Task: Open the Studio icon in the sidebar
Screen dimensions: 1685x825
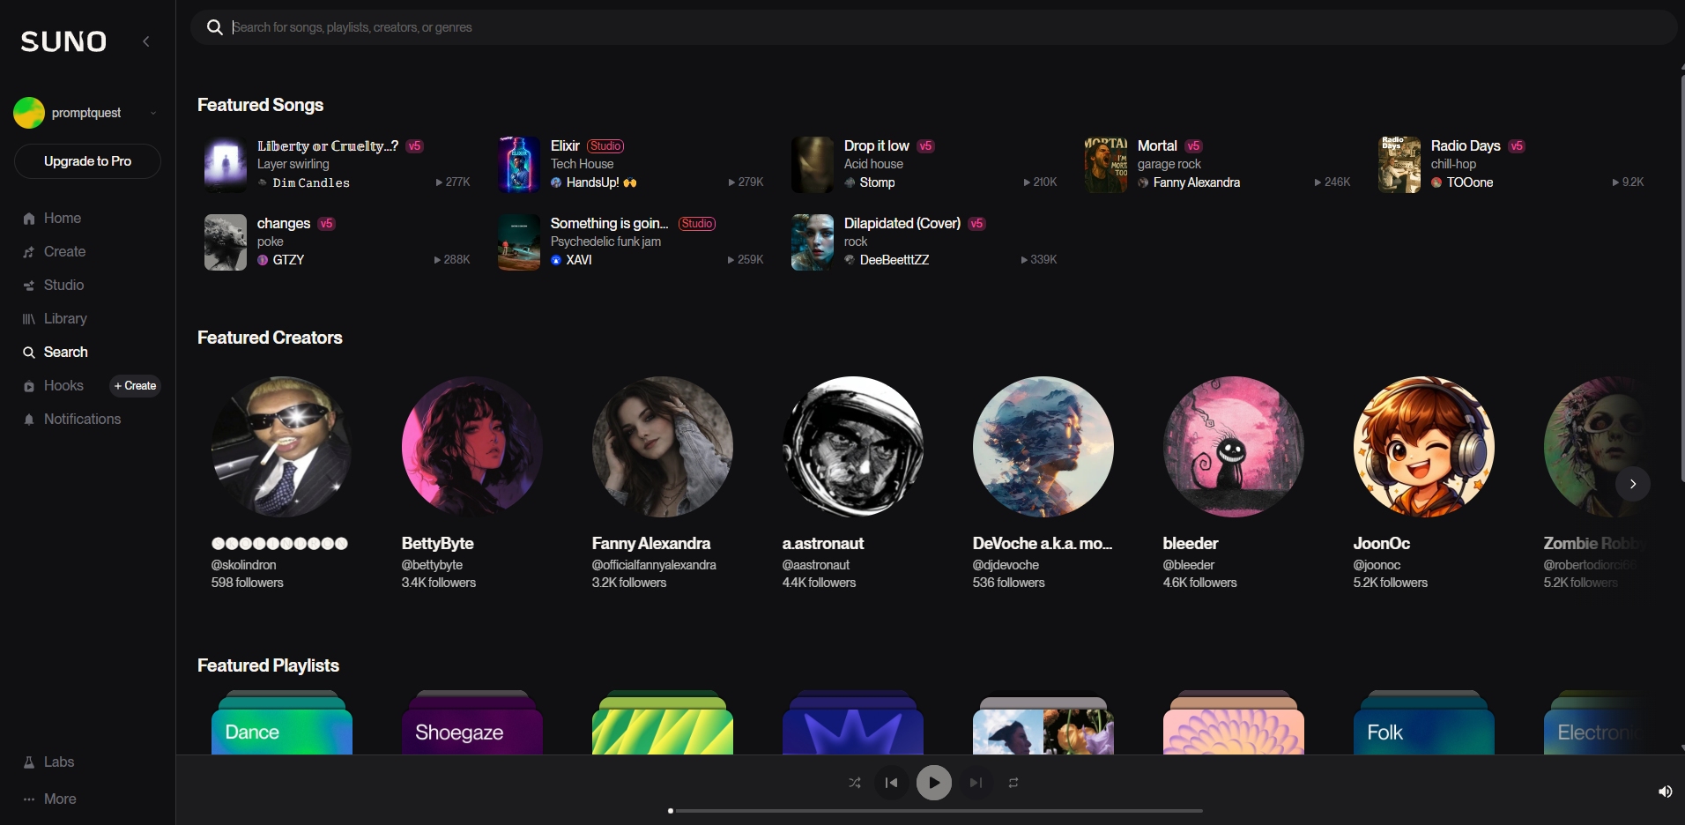Action: click(x=29, y=286)
